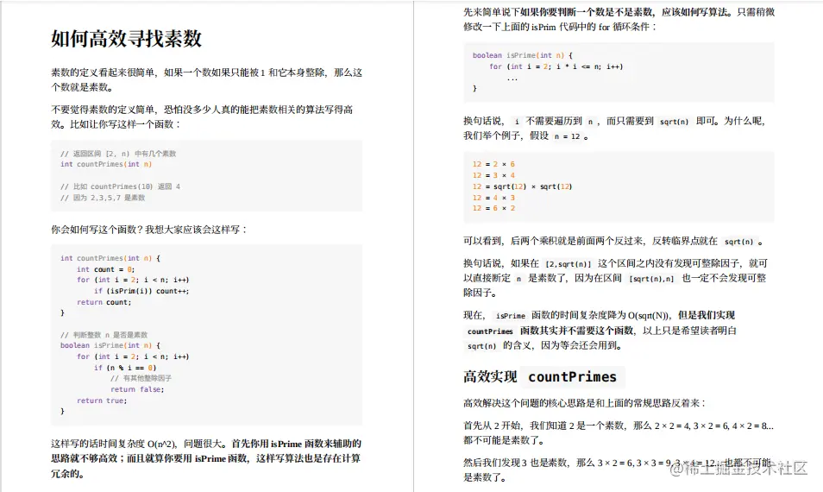Select paragraph starting 不要觉得素数的定义简单
Image resolution: width=823 pixels, height=492 pixels.
tap(202, 117)
